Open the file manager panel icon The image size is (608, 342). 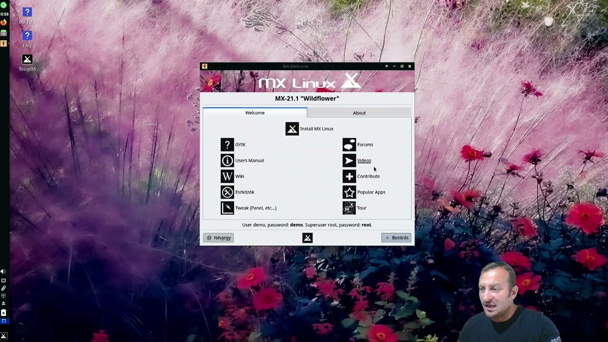pyautogui.click(x=3, y=33)
